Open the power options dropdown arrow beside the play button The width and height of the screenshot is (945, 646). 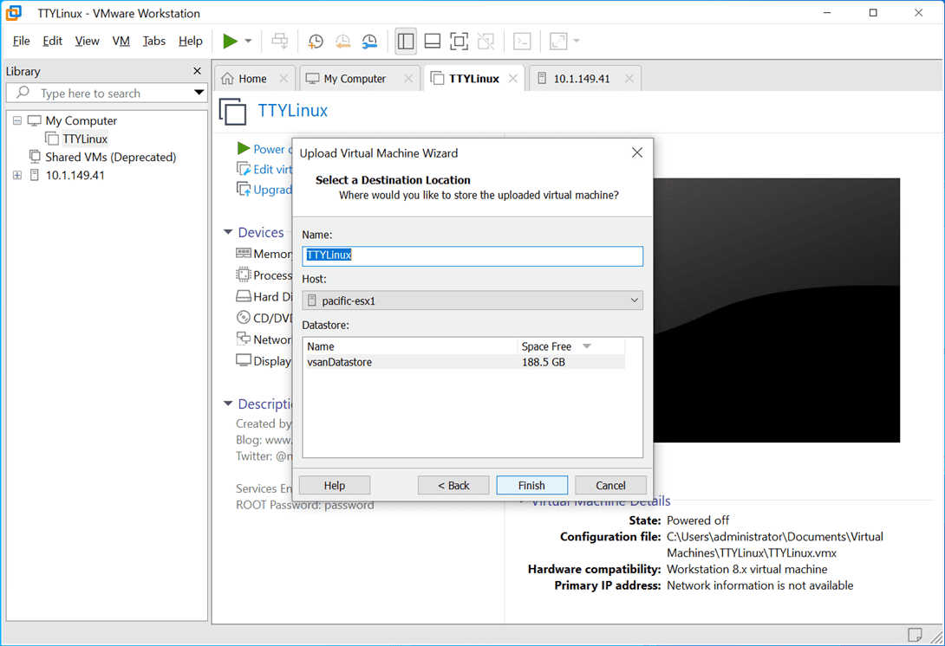click(x=248, y=41)
